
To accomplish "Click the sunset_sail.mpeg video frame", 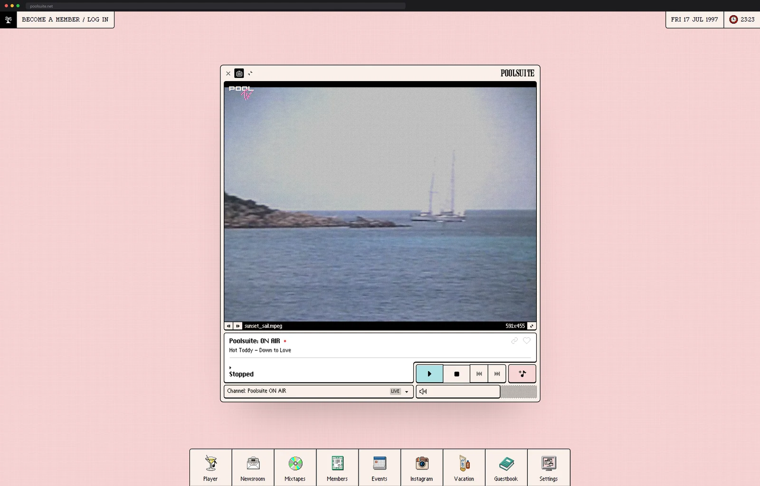I will click(380, 204).
